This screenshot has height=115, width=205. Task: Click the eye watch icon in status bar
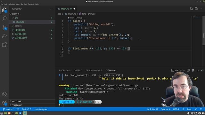[x=18, y=109]
